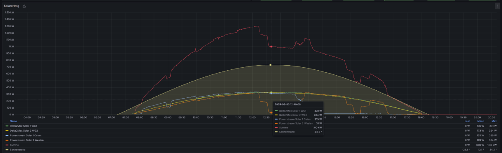Screen dimensions: 502x153
Task: Open the orange color swatch of Powerstream Solar 2 Westen
Action: click(7, 140)
